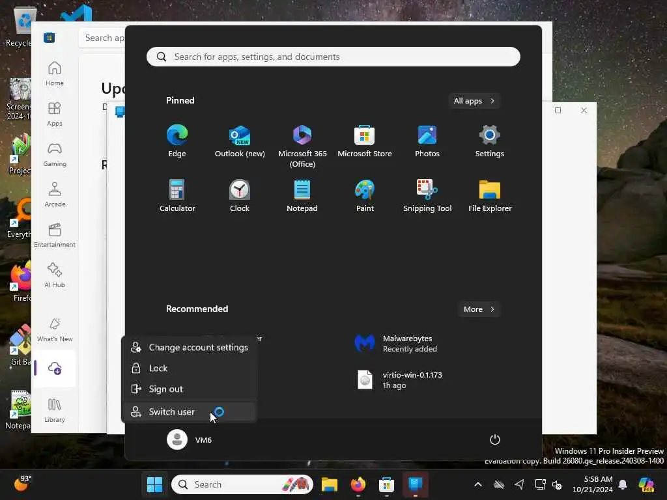Image resolution: width=667 pixels, height=500 pixels.
Task: Go to Home in Microsoft Store sidebar
Action: pyautogui.click(x=55, y=74)
